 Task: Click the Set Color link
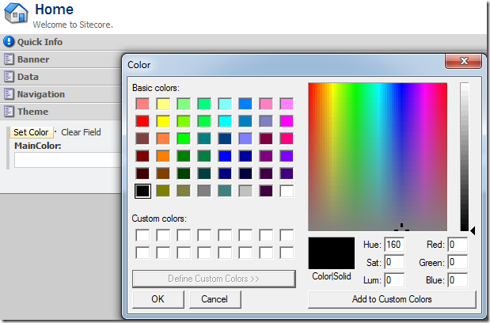[31, 132]
